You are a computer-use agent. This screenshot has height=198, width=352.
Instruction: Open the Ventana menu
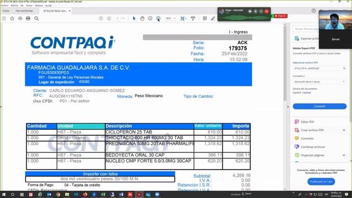(38, 5)
